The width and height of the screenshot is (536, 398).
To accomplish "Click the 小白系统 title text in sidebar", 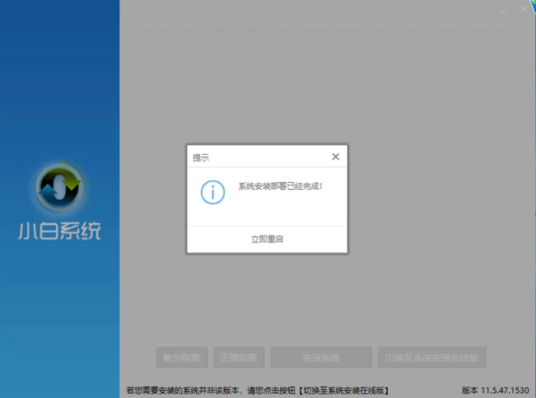I will pyautogui.click(x=60, y=231).
